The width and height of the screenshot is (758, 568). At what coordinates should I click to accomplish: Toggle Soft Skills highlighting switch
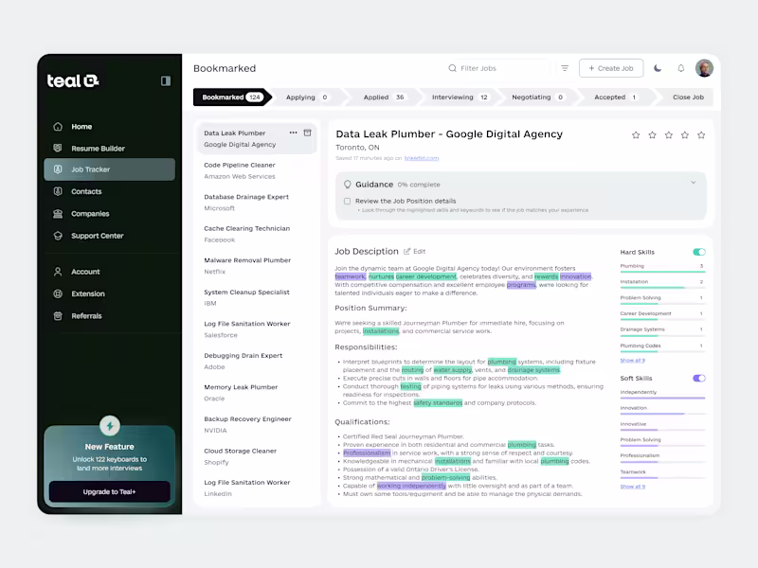(x=699, y=378)
